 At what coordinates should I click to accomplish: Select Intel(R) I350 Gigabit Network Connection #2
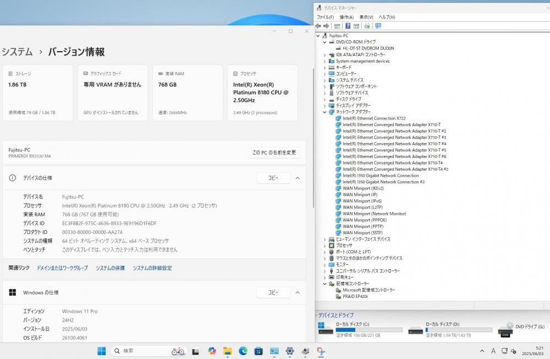tap(383, 182)
